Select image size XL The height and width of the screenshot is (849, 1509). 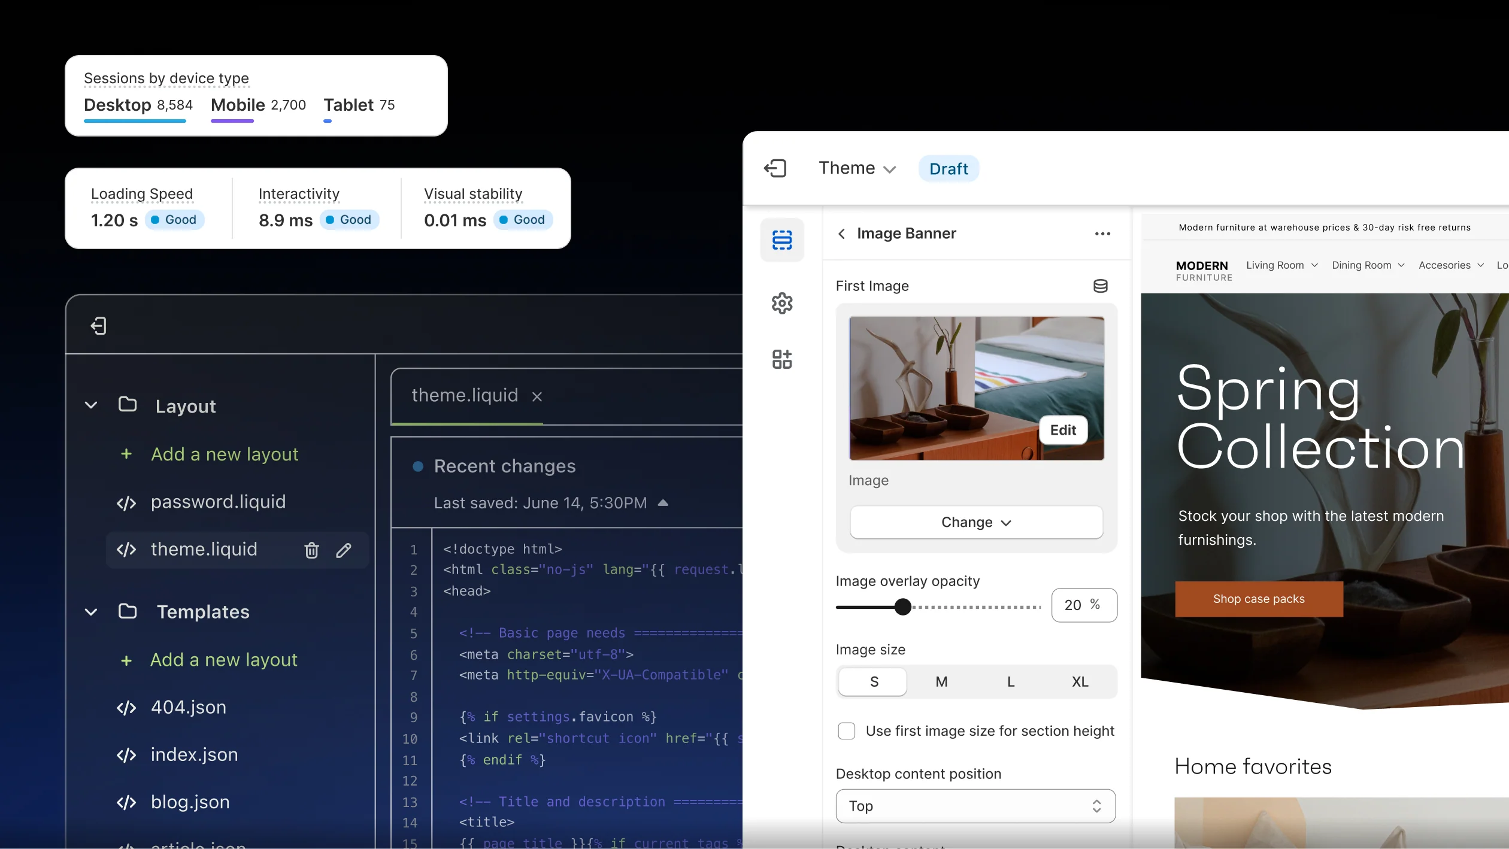click(x=1080, y=682)
